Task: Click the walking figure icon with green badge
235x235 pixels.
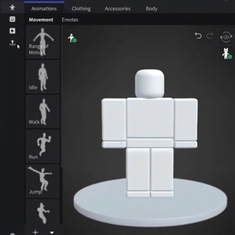Action: coord(72,38)
